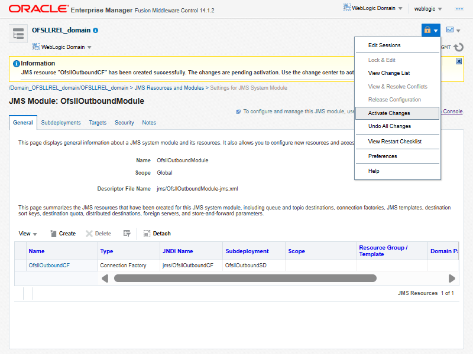Image resolution: width=473 pixels, height=354 pixels.
Task: Click the table scroll left arrow
Action: click(x=105, y=278)
